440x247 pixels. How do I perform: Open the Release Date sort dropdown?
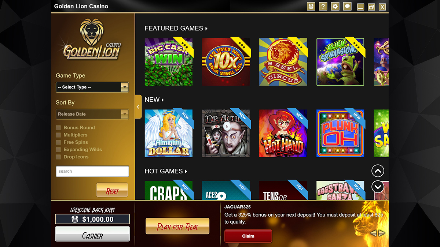[x=92, y=114]
